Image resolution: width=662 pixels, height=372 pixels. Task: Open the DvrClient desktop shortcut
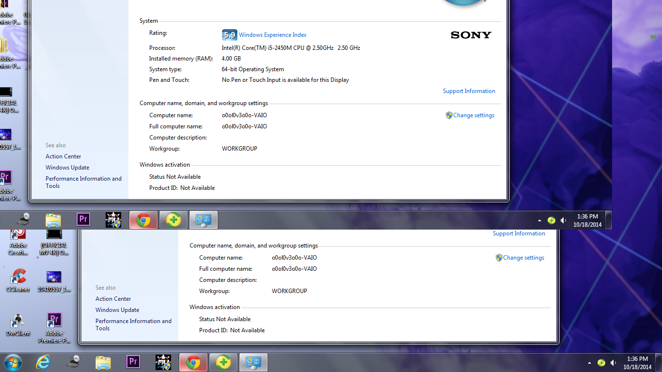coord(18,325)
